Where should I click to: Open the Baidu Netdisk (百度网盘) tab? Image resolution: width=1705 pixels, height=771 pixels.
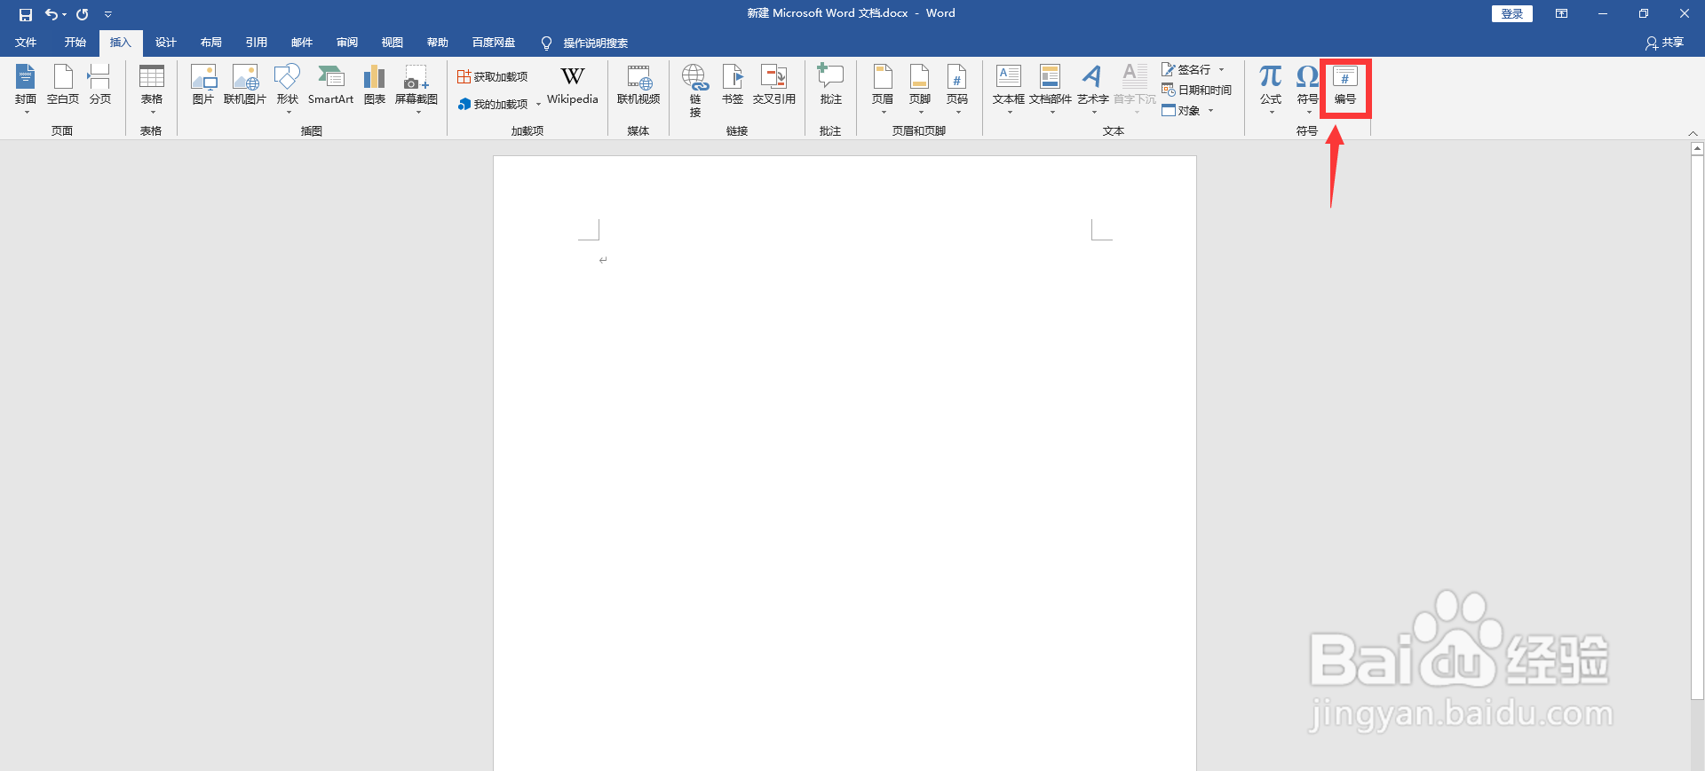pyautogui.click(x=494, y=43)
